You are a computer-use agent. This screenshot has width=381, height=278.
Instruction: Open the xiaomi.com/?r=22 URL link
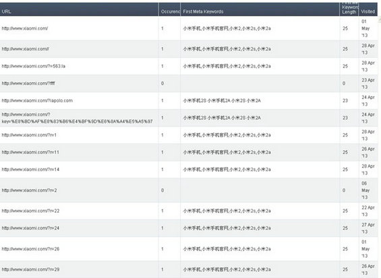point(30,211)
